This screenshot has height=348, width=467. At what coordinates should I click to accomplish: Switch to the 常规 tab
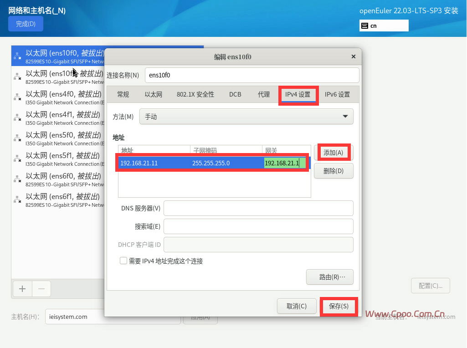tap(123, 94)
